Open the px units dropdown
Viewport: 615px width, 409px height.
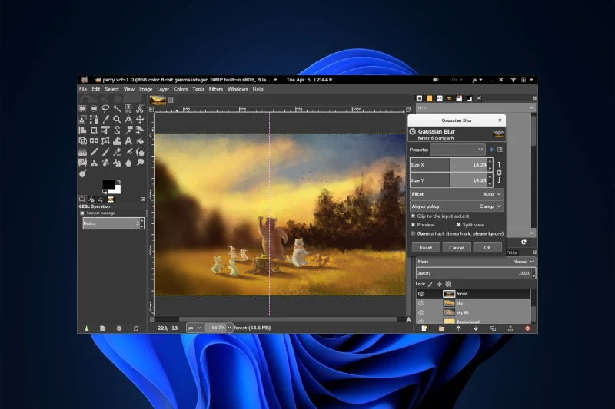pos(194,328)
